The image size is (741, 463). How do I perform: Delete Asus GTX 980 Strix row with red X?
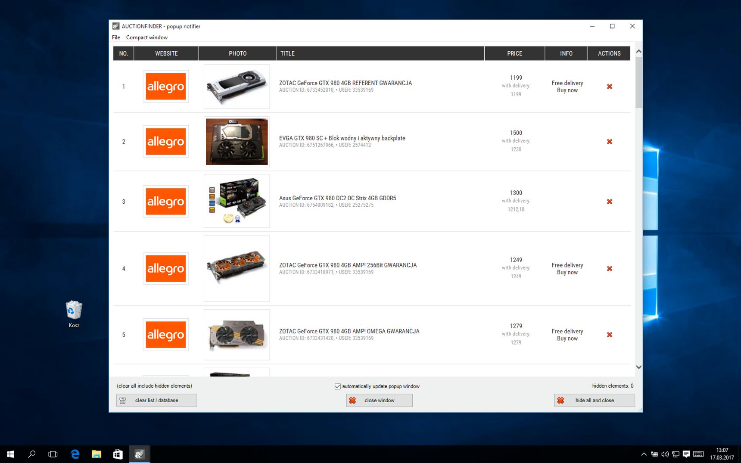click(609, 202)
